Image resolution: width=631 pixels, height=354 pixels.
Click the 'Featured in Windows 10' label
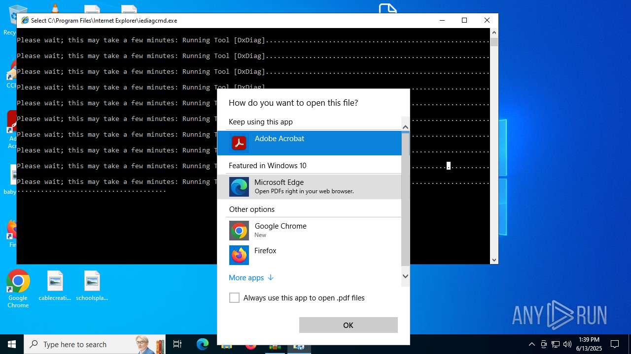(x=268, y=166)
